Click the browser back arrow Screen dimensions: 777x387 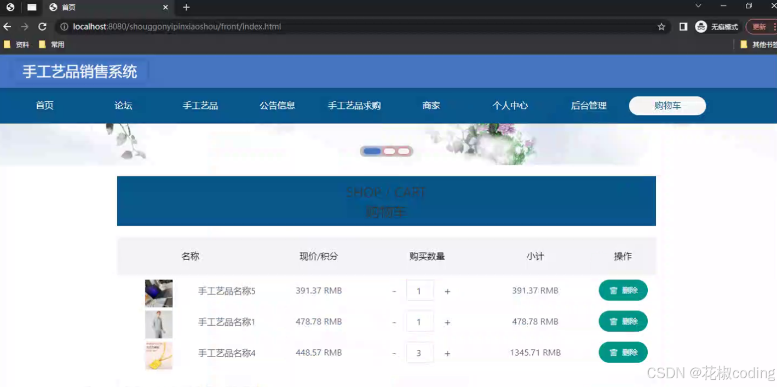6,26
